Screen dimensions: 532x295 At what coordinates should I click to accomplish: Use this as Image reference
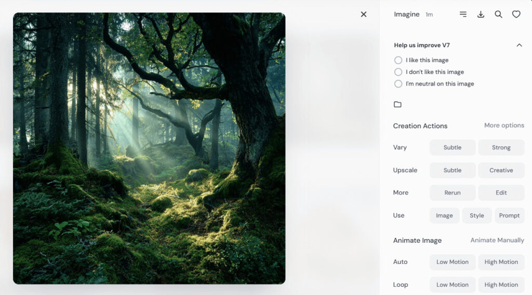pyautogui.click(x=444, y=215)
